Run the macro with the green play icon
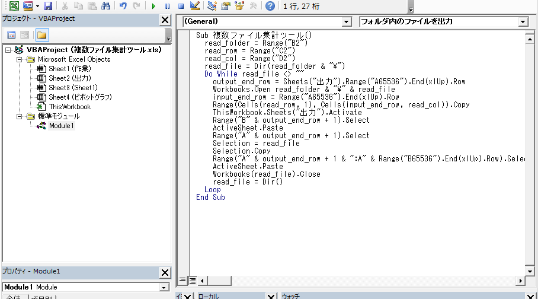 (x=153, y=6)
